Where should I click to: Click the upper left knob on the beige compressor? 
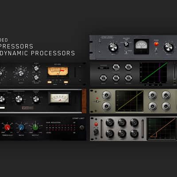click(x=107, y=95)
